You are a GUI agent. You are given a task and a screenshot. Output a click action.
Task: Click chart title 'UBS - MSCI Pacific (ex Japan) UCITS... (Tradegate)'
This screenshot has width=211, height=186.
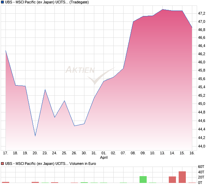coord(47,2)
